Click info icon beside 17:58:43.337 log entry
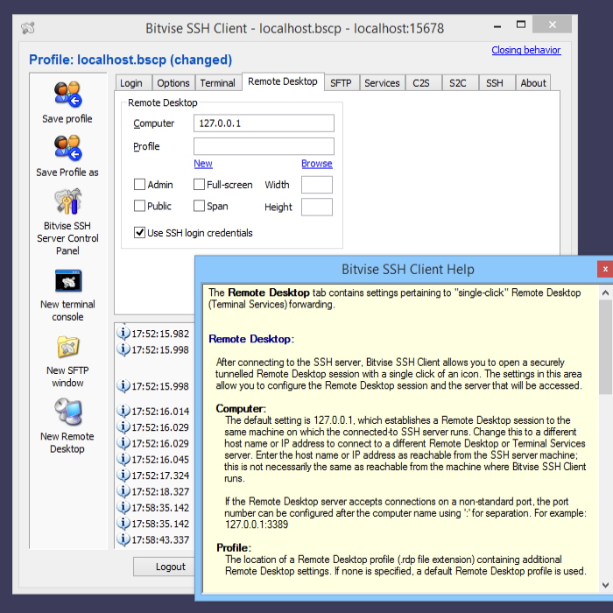The height and width of the screenshot is (613, 613). click(x=123, y=539)
